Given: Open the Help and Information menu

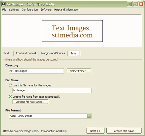Looking at the screenshot, I should tap(67, 10).
